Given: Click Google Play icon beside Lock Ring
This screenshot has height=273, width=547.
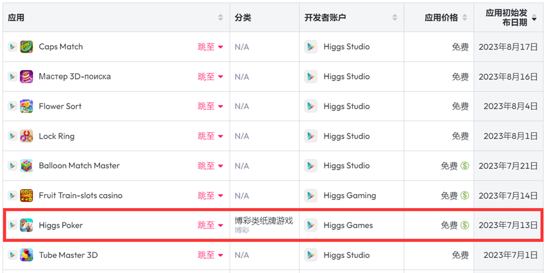Looking at the screenshot, I should pos(13,136).
